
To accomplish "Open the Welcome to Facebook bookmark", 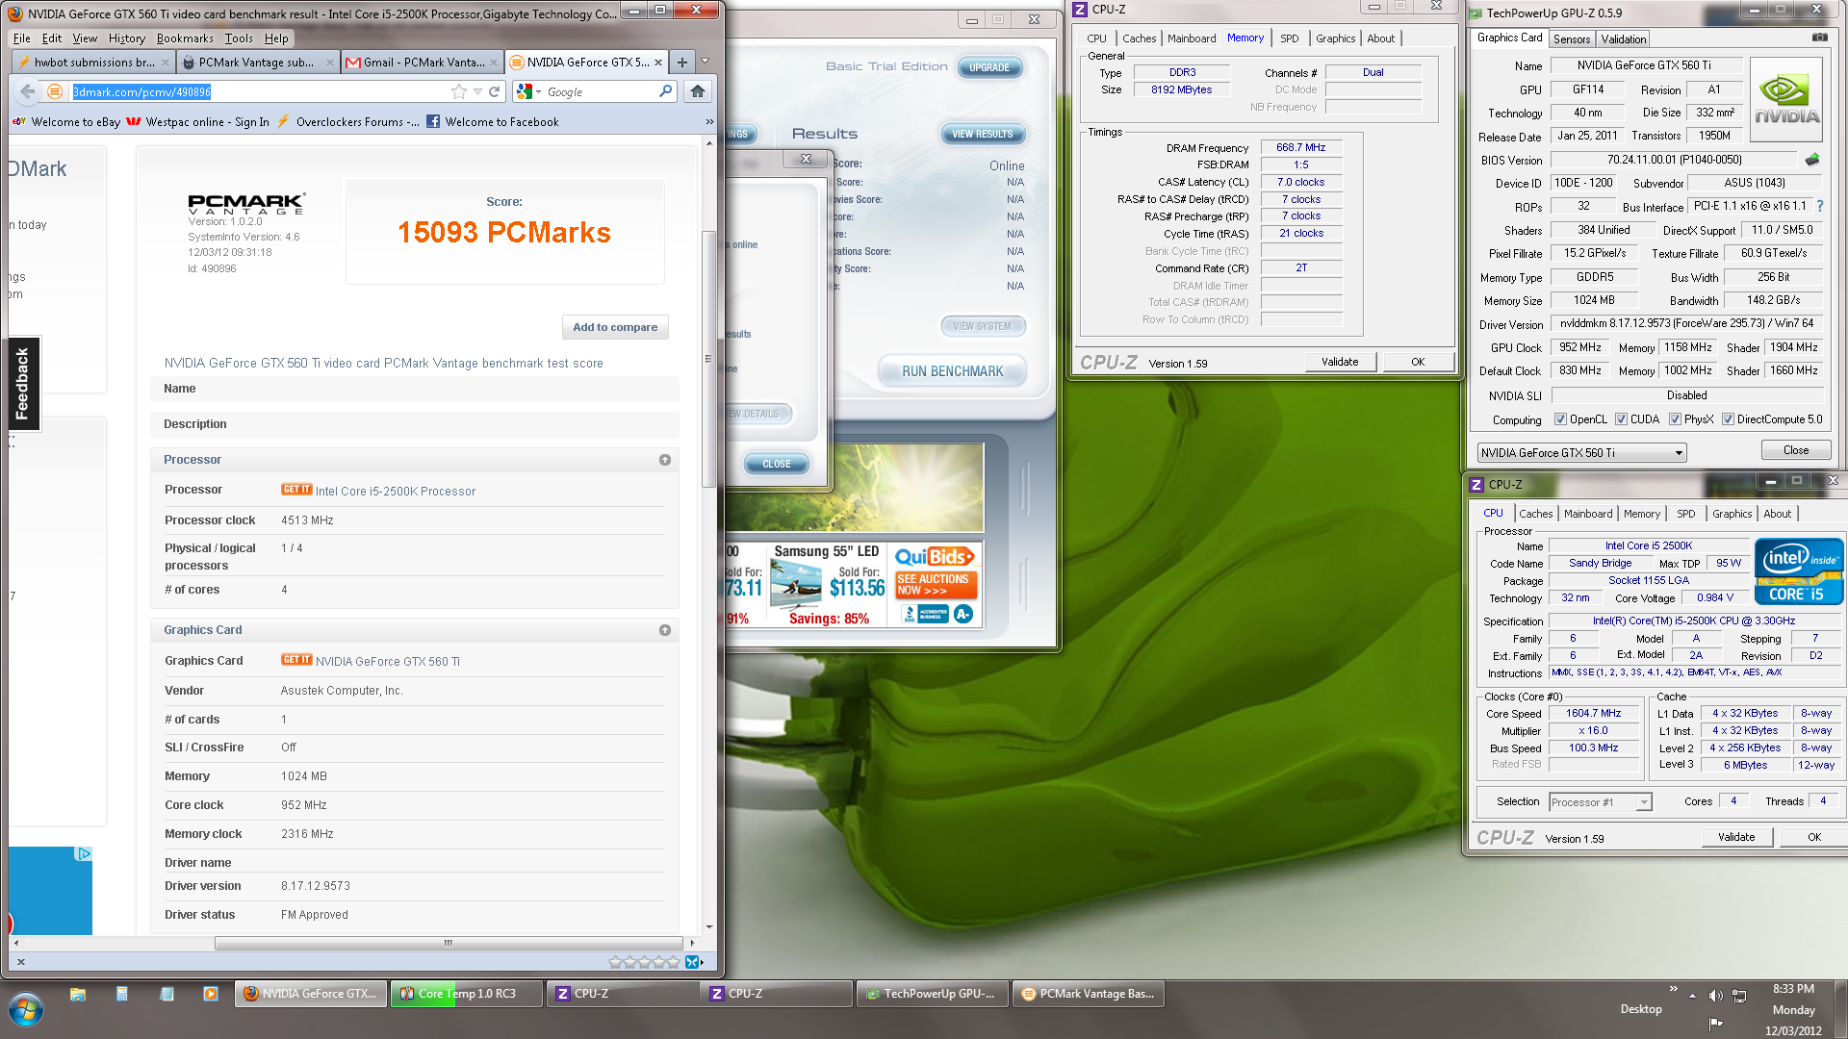I will click(x=492, y=122).
